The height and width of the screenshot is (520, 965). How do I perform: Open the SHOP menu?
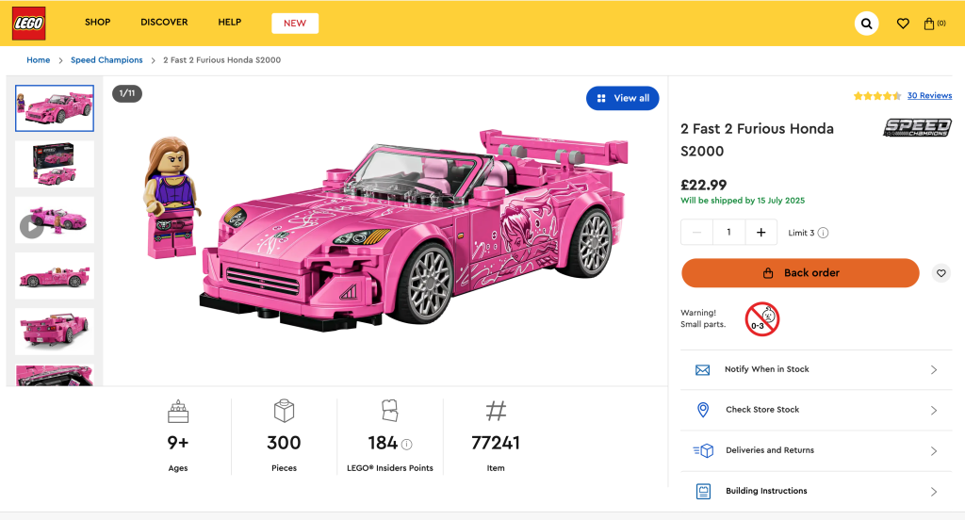(x=97, y=23)
